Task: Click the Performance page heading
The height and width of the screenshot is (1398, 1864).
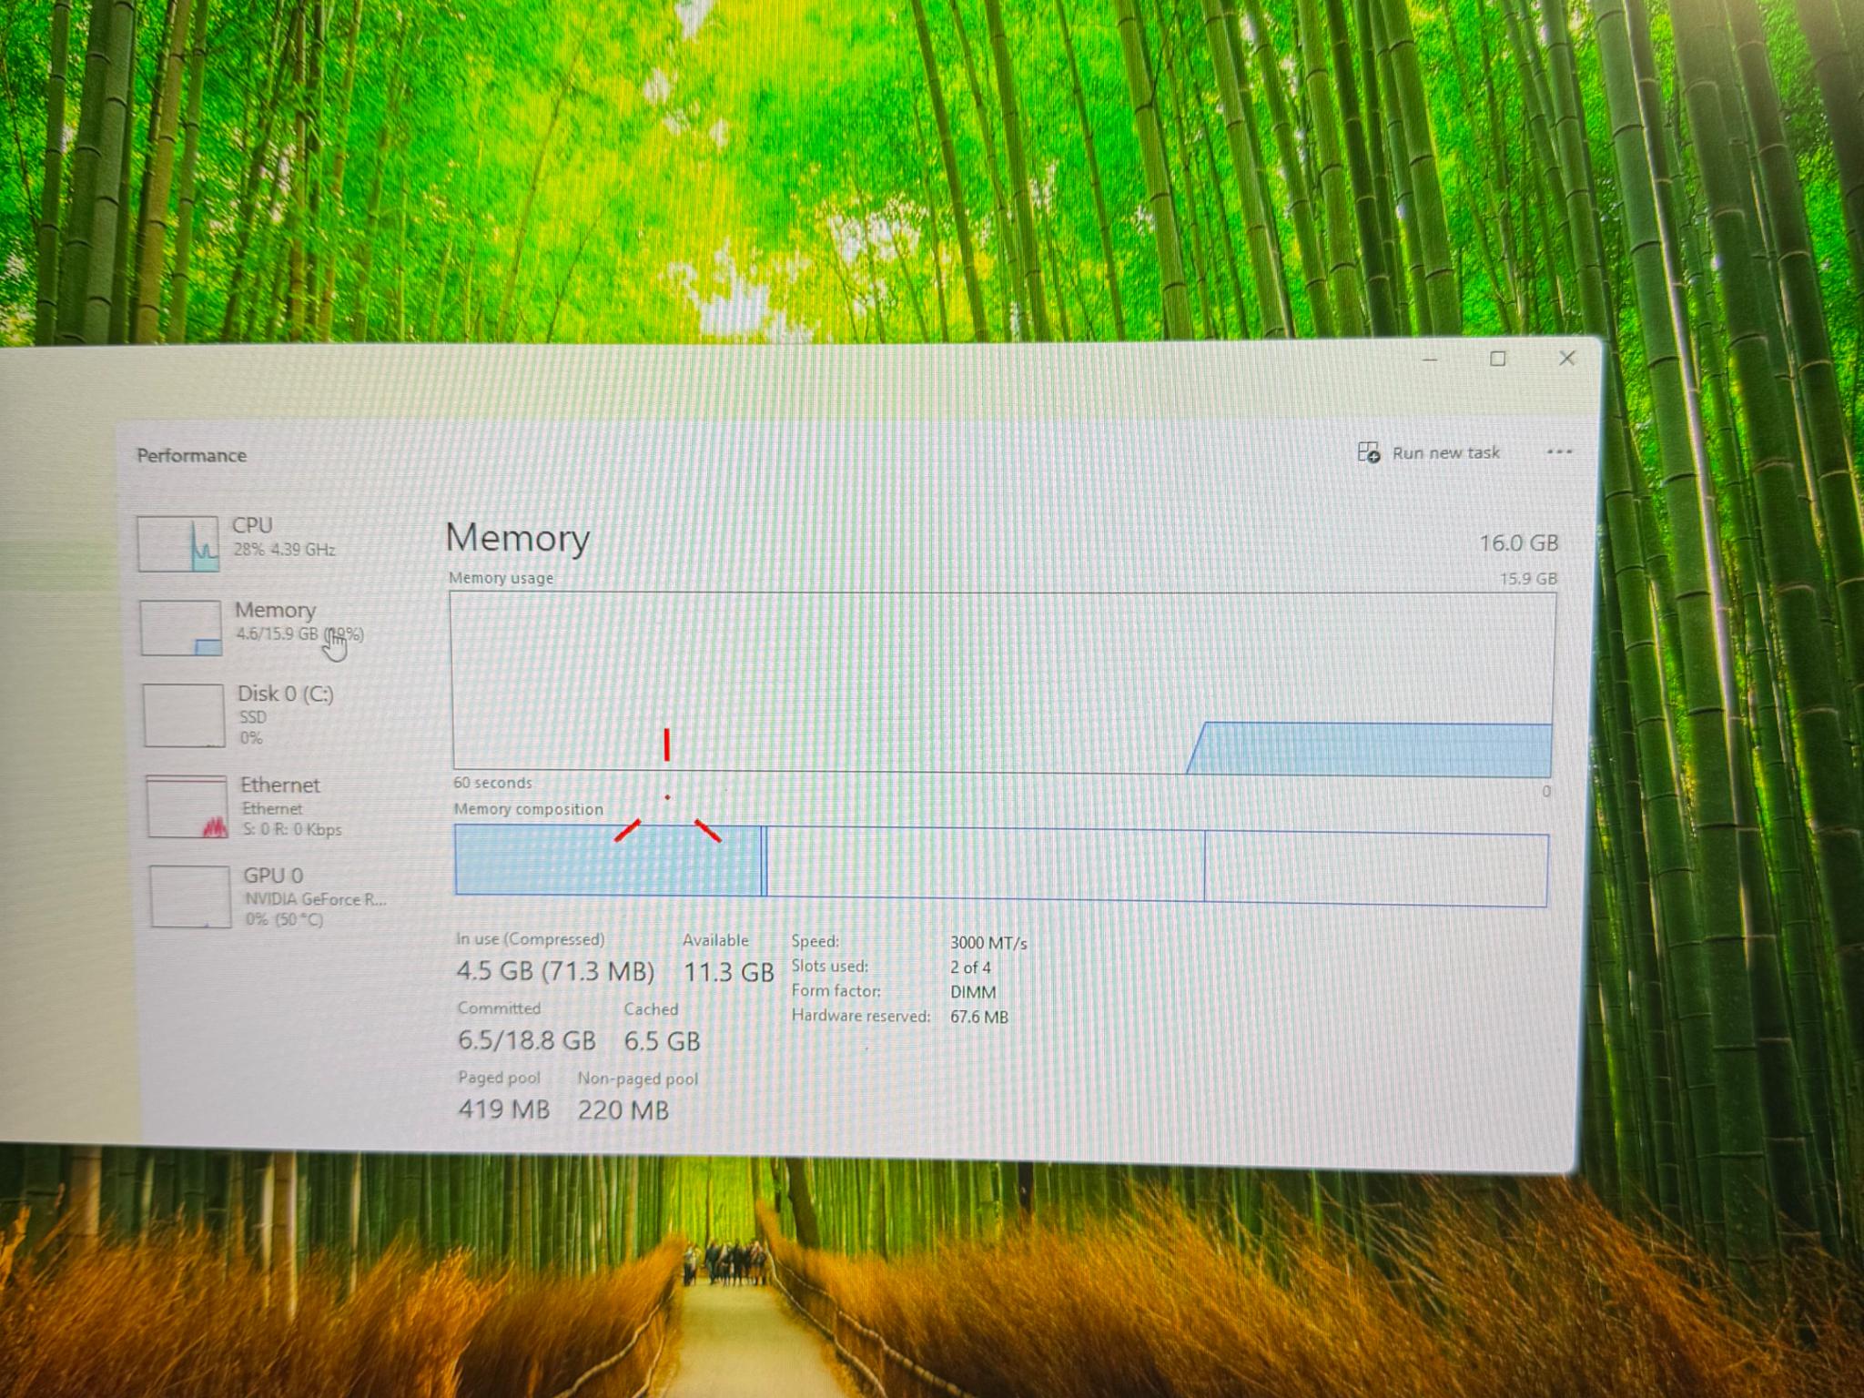Action: 191,455
